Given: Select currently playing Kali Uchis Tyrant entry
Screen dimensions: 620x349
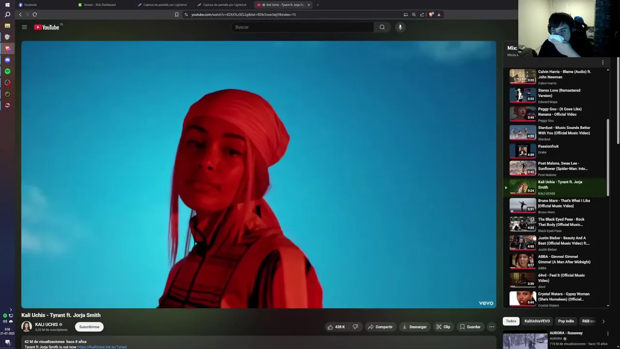Looking at the screenshot, I should click(555, 187).
